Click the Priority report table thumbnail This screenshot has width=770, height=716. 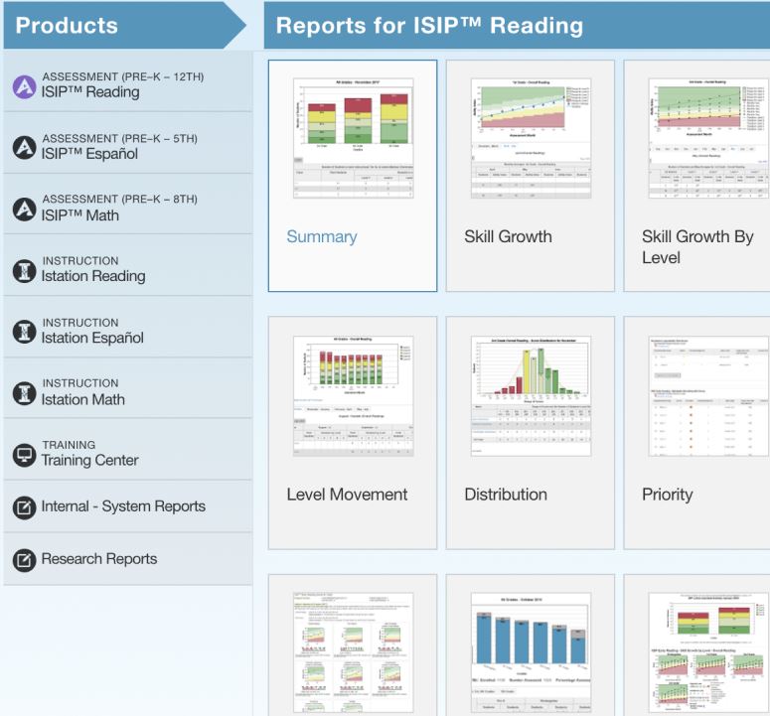tap(708, 396)
